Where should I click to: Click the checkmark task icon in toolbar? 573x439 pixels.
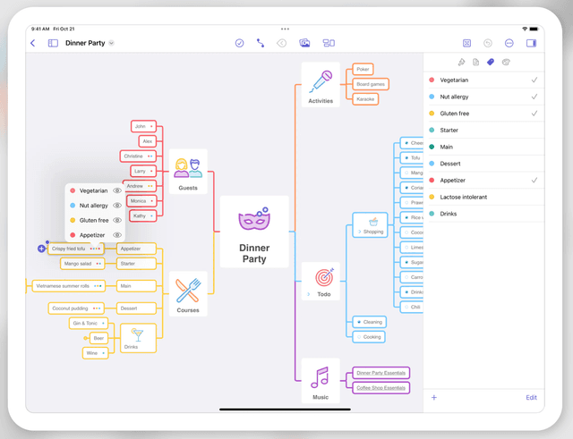(x=239, y=43)
